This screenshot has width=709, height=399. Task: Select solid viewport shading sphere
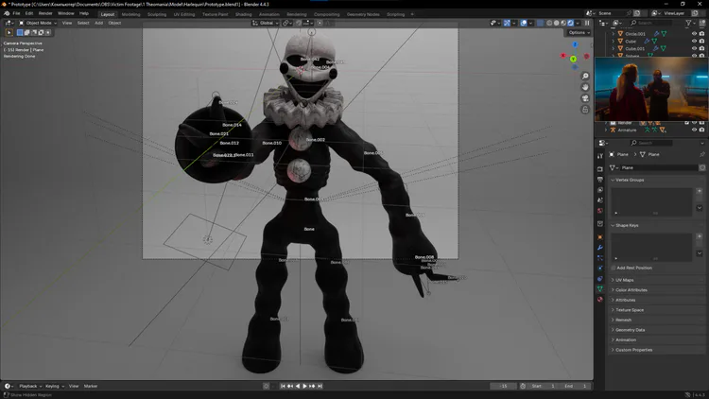(x=557, y=23)
